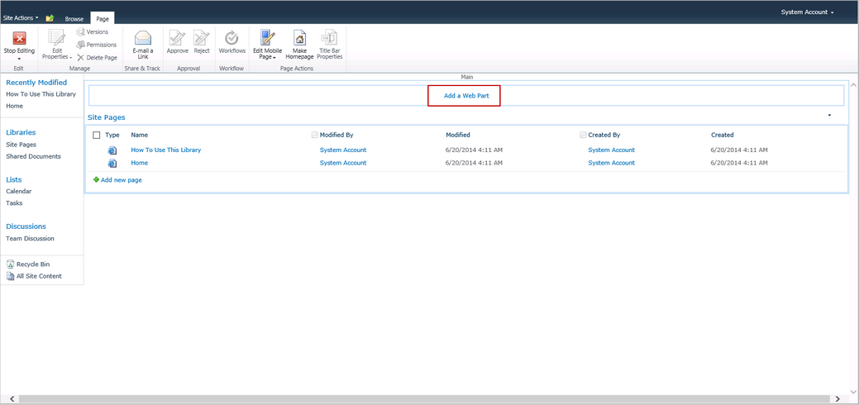This screenshot has width=859, height=405.
Task: Select the Page ribbon tab
Action: [x=103, y=19]
